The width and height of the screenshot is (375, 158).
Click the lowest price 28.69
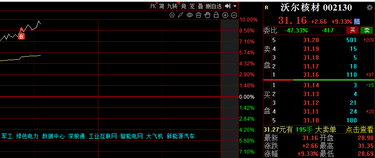coord(365,154)
